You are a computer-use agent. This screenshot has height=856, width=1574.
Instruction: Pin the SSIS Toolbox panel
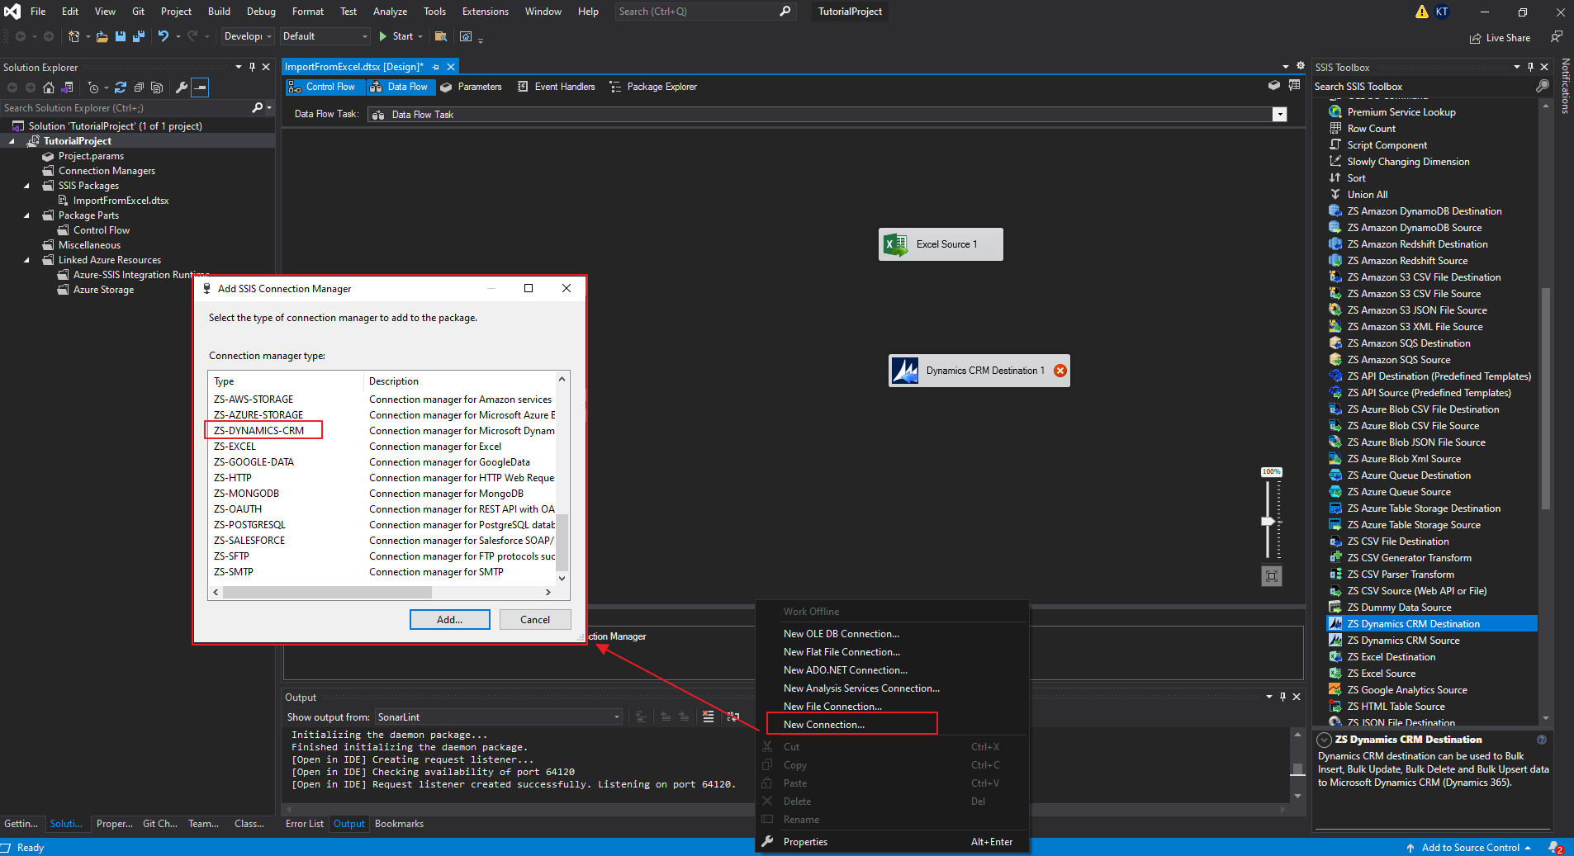(1531, 67)
